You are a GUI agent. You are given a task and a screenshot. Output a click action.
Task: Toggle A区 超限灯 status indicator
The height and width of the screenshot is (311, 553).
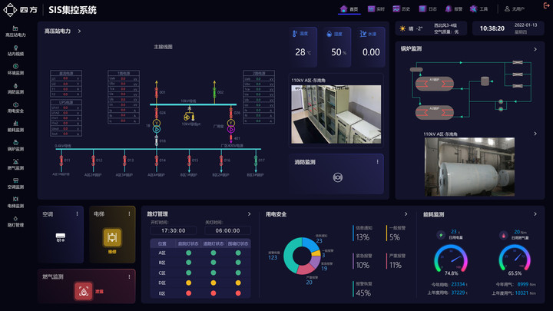click(187, 253)
